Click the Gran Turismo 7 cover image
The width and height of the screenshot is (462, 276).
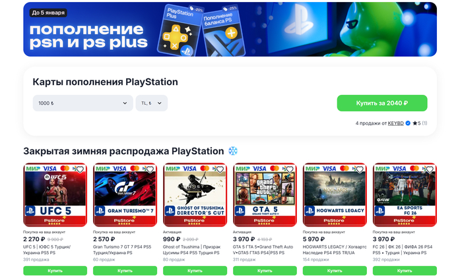125,194
